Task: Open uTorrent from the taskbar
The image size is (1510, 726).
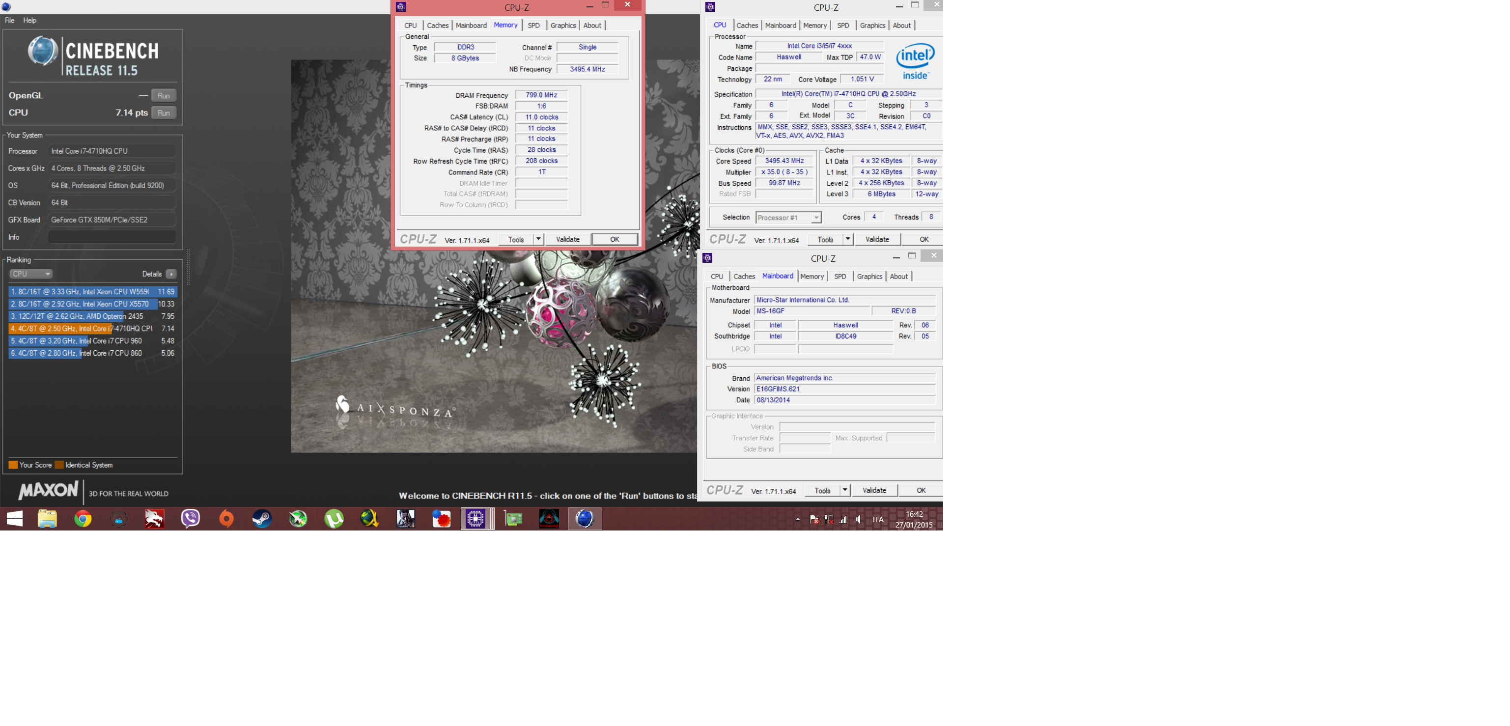Action: pyautogui.click(x=334, y=519)
